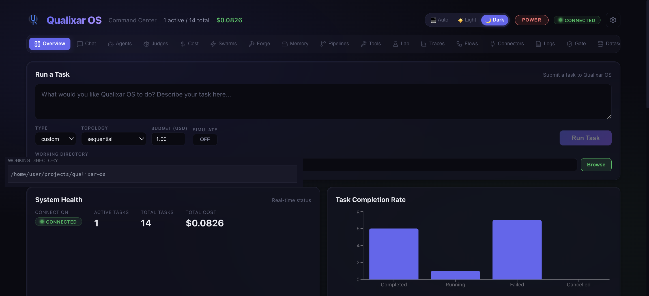Click the Forge hammer icon
The image size is (649, 296).
point(251,44)
